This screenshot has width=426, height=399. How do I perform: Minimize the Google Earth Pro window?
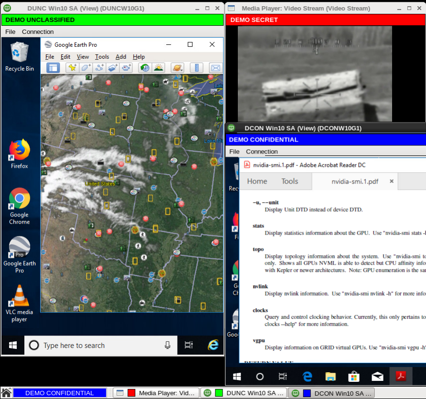169,44
